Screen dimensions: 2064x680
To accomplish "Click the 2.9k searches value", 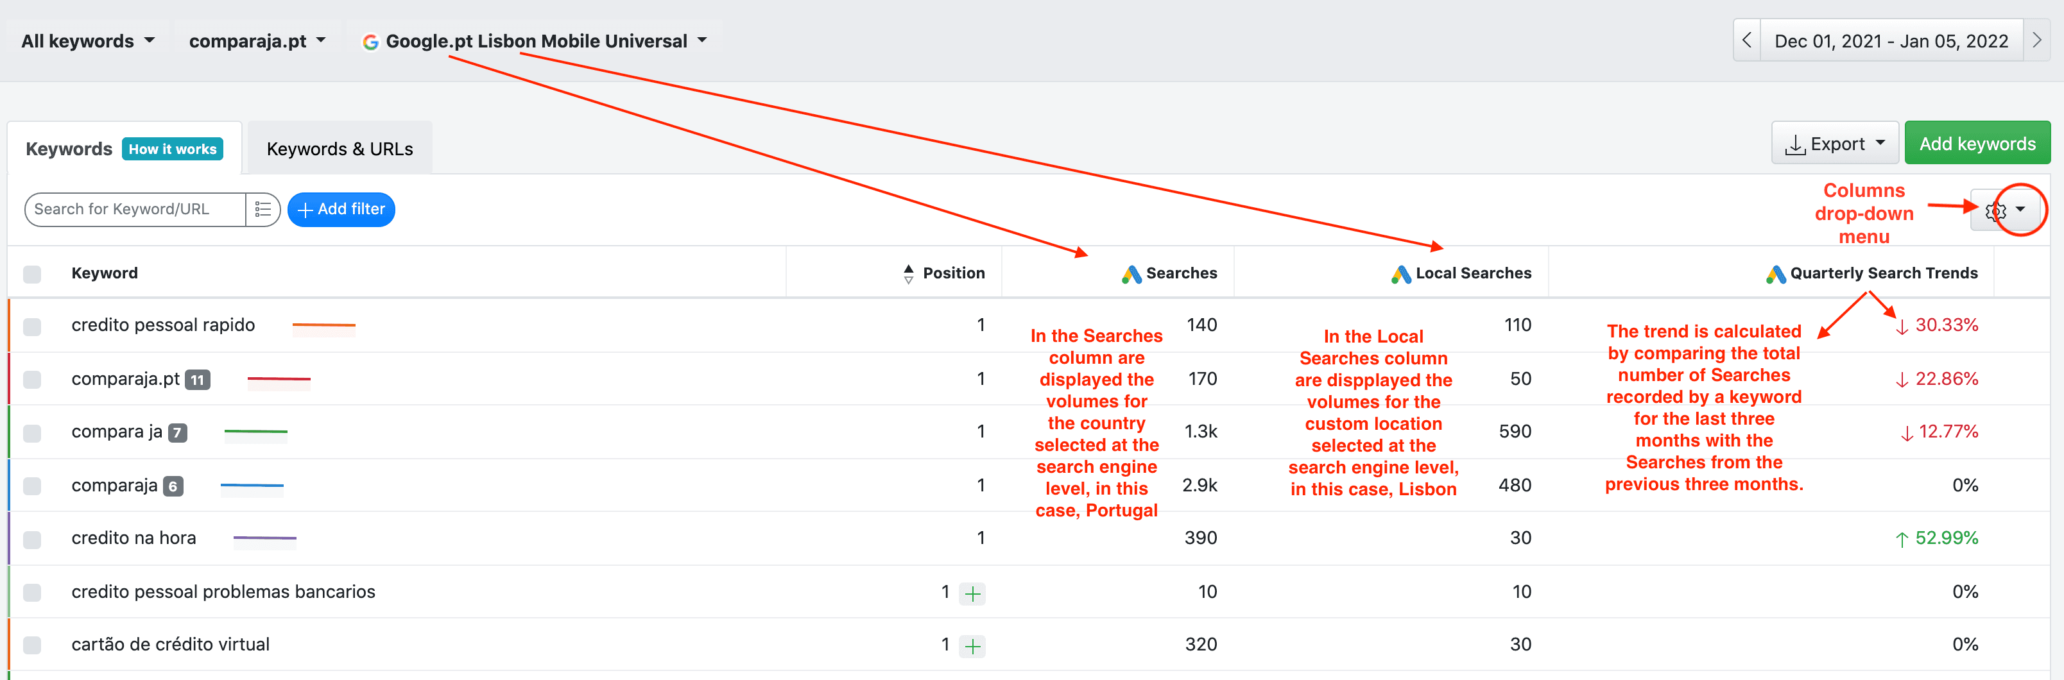I will tap(1200, 486).
